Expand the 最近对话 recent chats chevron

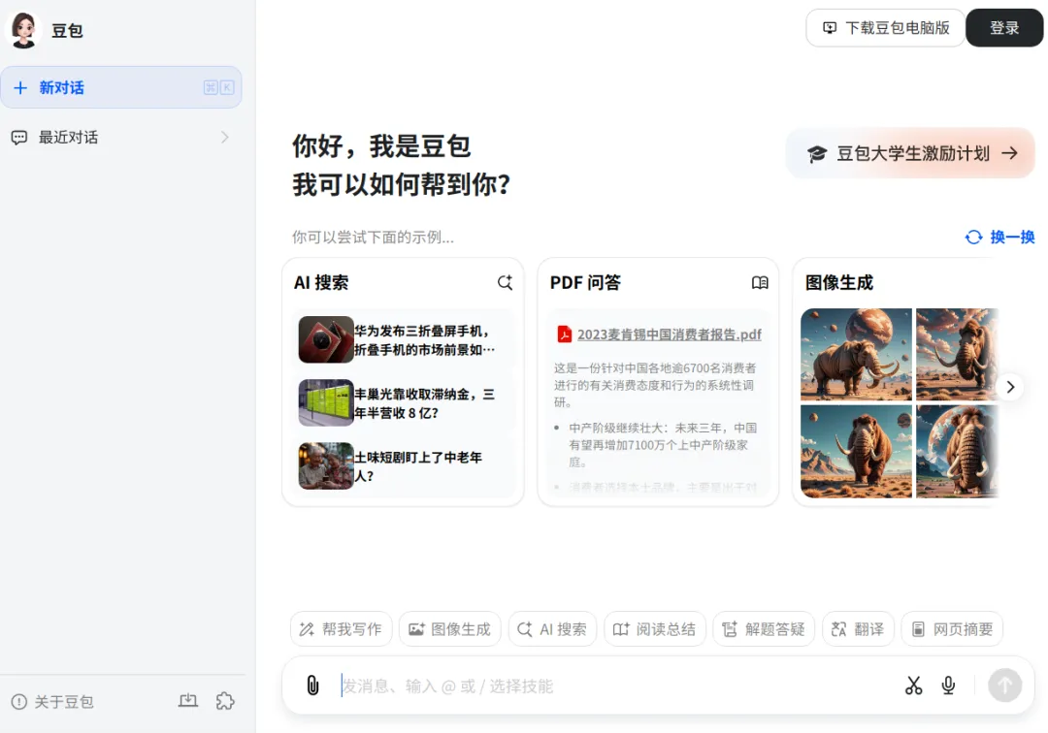(x=225, y=138)
